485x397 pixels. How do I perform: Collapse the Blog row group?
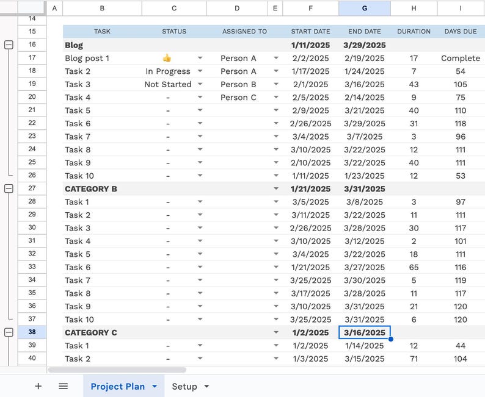pos(9,45)
